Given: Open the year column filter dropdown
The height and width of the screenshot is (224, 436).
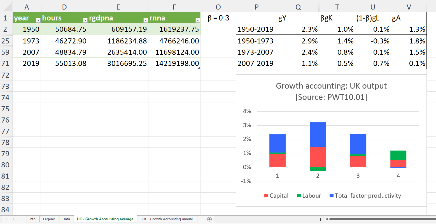Looking at the screenshot, I should [x=38, y=20].
